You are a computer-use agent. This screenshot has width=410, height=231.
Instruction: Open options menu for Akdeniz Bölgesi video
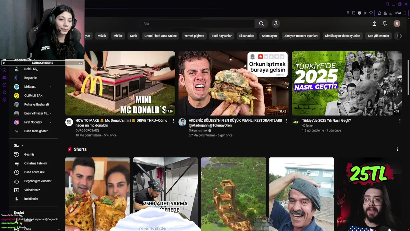[x=287, y=121]
